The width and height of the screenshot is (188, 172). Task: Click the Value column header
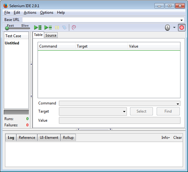point(154,46)
